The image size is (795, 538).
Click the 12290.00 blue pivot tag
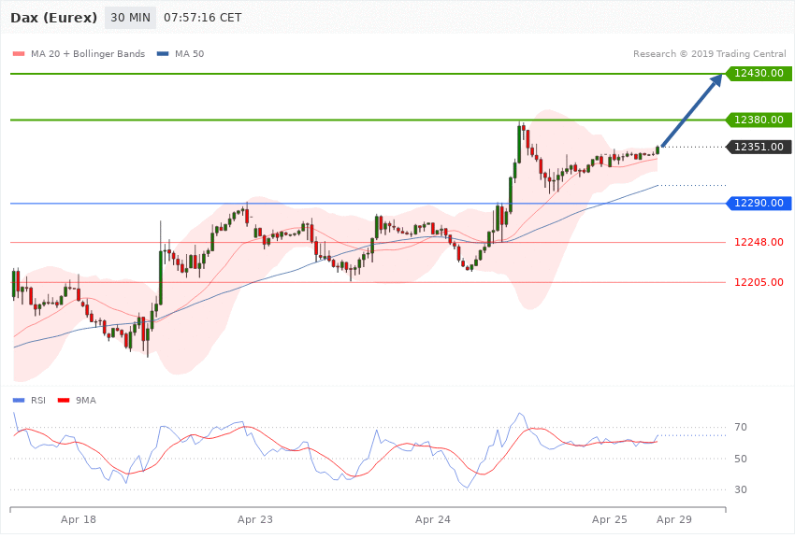pos(759,203)
